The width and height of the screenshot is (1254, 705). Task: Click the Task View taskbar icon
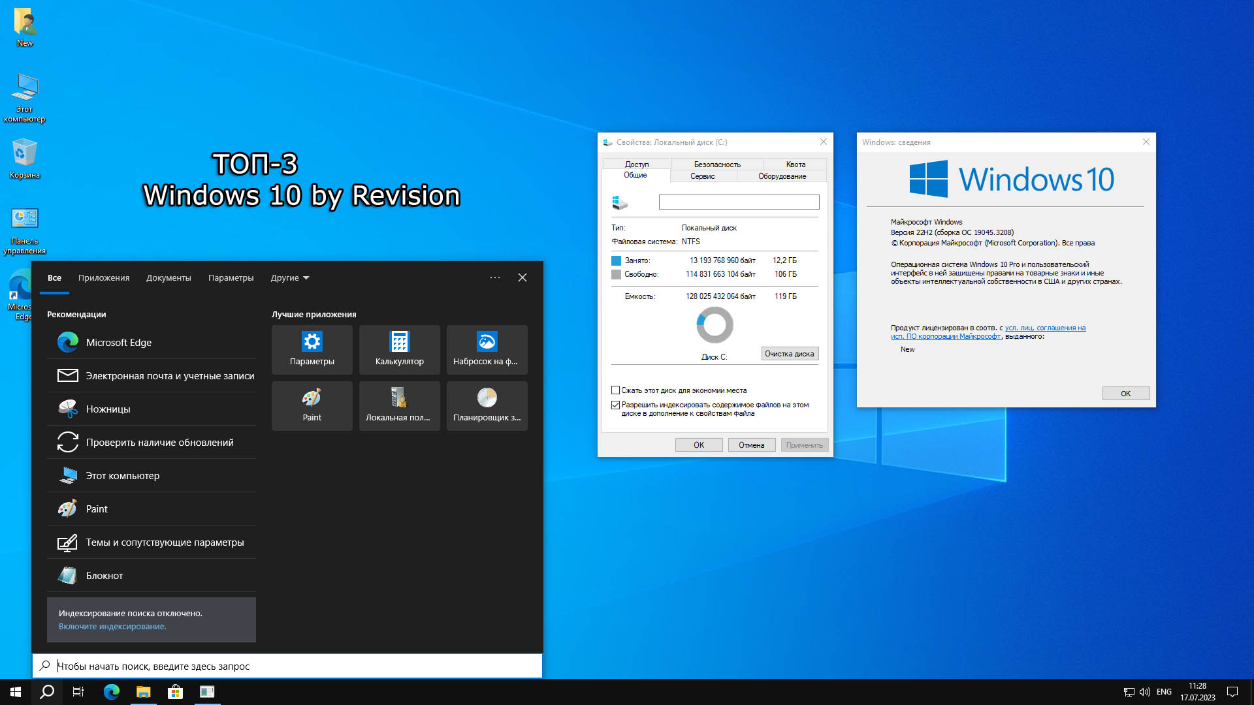coord(78,692)
